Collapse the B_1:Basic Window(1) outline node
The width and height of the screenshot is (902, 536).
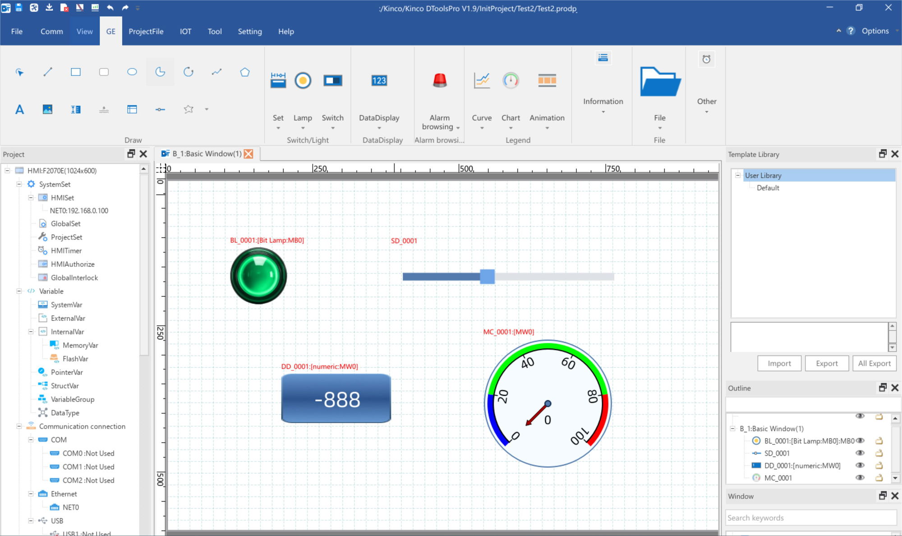[732, 428]
